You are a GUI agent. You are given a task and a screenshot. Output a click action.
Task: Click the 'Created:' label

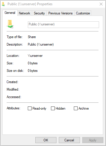12,82
